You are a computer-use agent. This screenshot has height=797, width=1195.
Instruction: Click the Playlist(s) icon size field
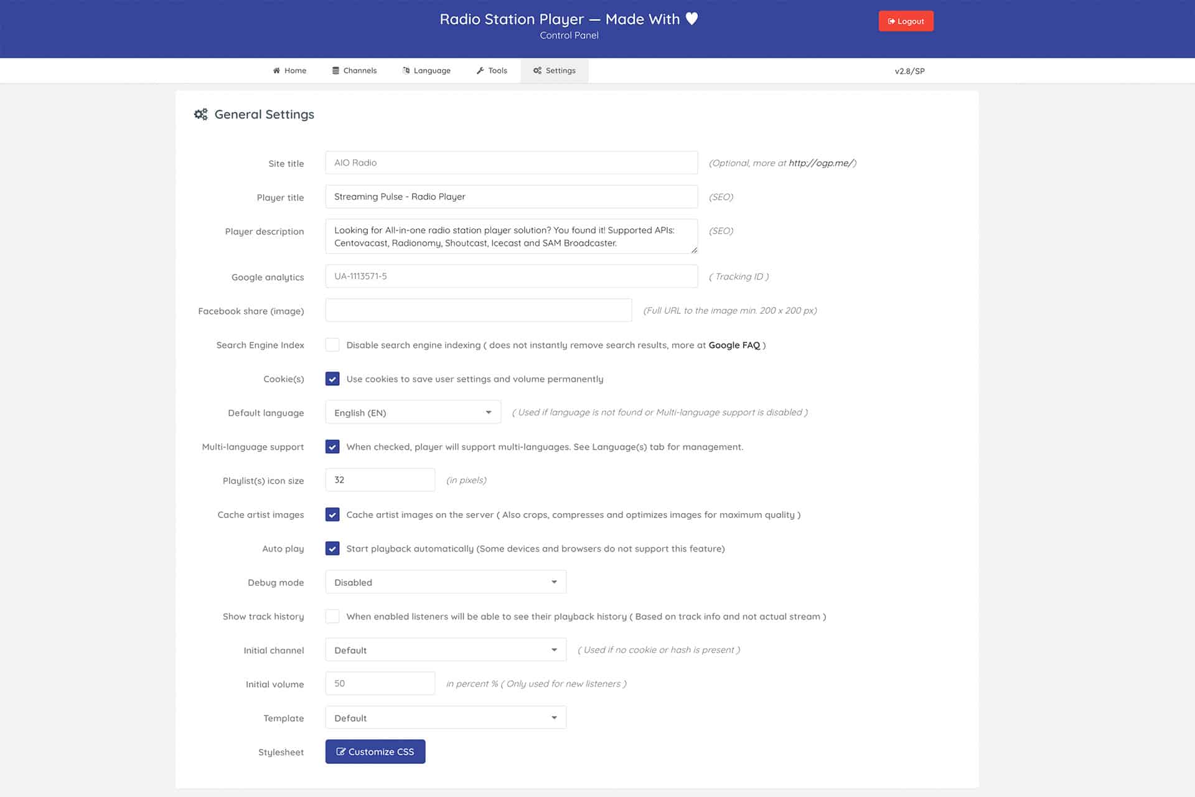click(380, 480)
